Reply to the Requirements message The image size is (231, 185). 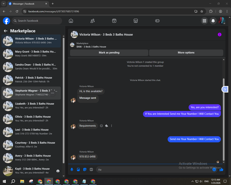point(106,126)
